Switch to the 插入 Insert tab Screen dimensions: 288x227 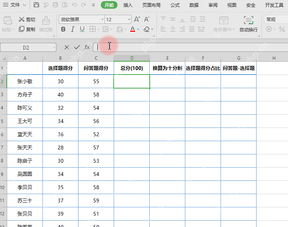128,5
